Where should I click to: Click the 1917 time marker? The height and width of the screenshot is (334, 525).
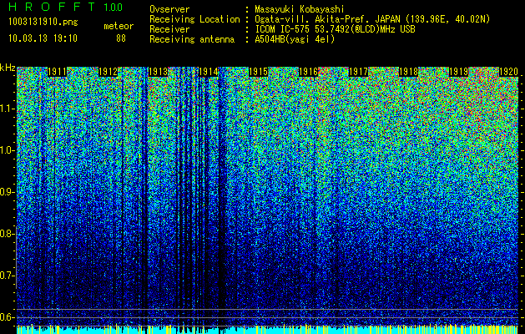[359, 72]
